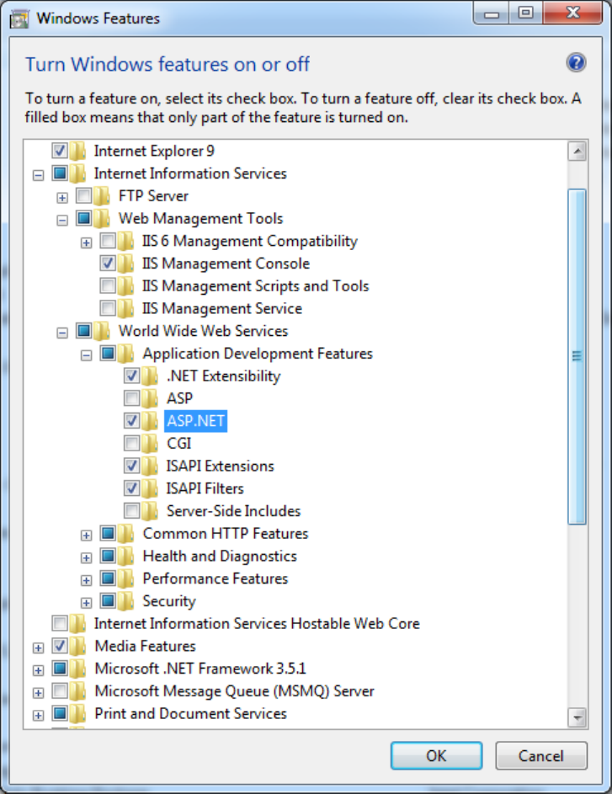Image resolution: width=612 pixels, height=794 pixels.
Task: Uncheck the Internet Explorer 9 checkbox
Action: click(x=60, y=151)
